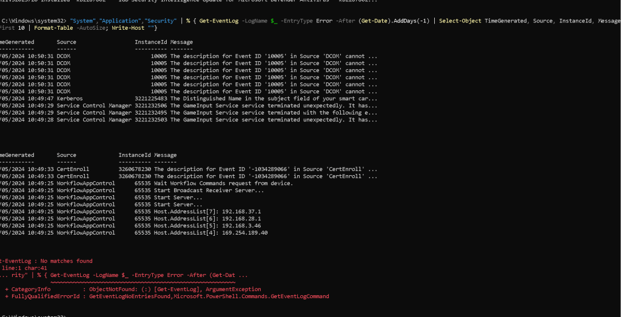Click the 'line:1 char:41' error location

tap(25, 269)
